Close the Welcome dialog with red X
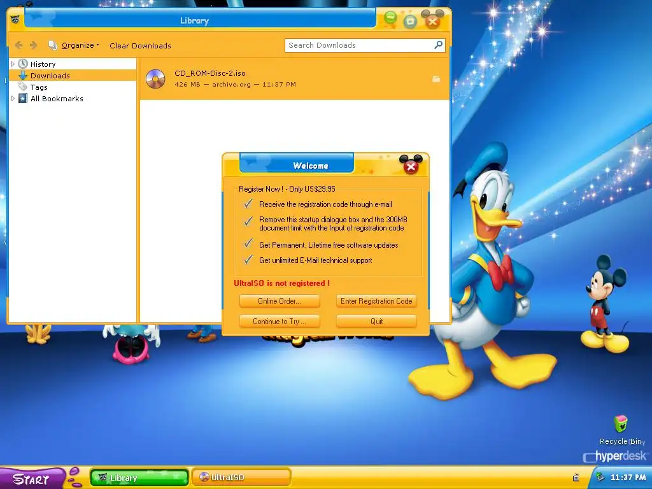 pyautogui.click(x=411, y=166)
